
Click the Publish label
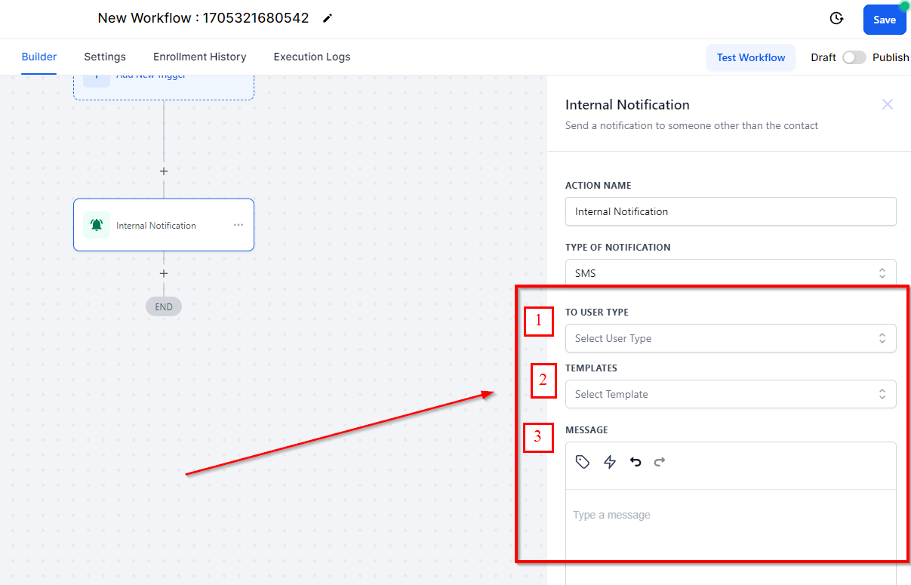pos(891,57)
